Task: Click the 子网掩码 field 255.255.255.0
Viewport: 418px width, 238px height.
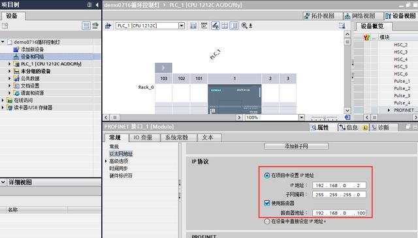Action: coord(339,194)
